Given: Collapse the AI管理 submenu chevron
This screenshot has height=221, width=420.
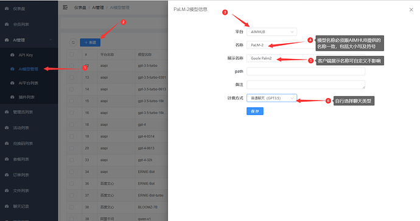Looking at the screenshot, I should tap(51, 40).
